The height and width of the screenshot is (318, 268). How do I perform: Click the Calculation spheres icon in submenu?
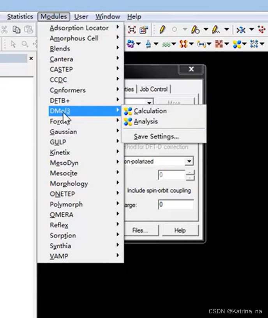(x=128, y=111)
